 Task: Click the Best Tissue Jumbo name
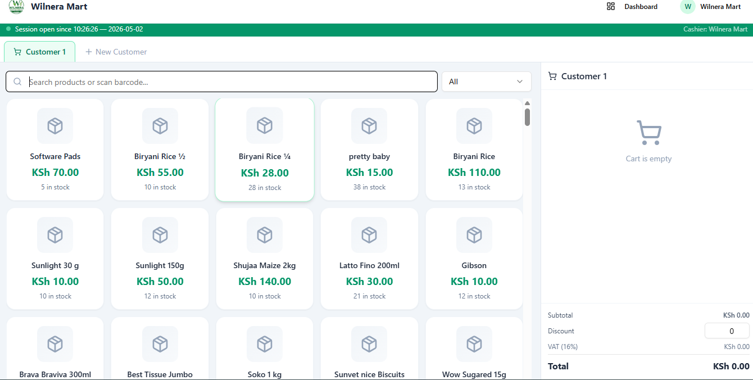(160, 374)
